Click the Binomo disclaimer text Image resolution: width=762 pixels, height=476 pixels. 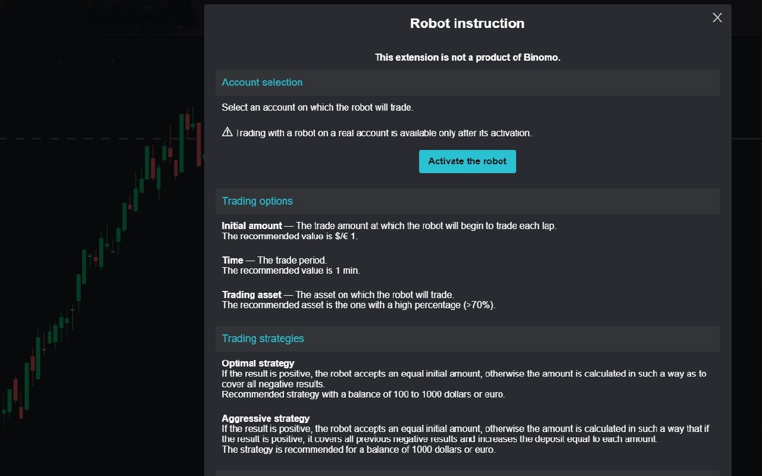pos(467,58)
